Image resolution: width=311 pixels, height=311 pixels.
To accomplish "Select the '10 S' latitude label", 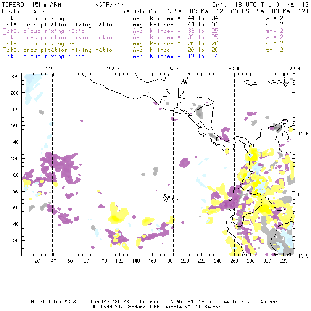I will click(303, 256).
